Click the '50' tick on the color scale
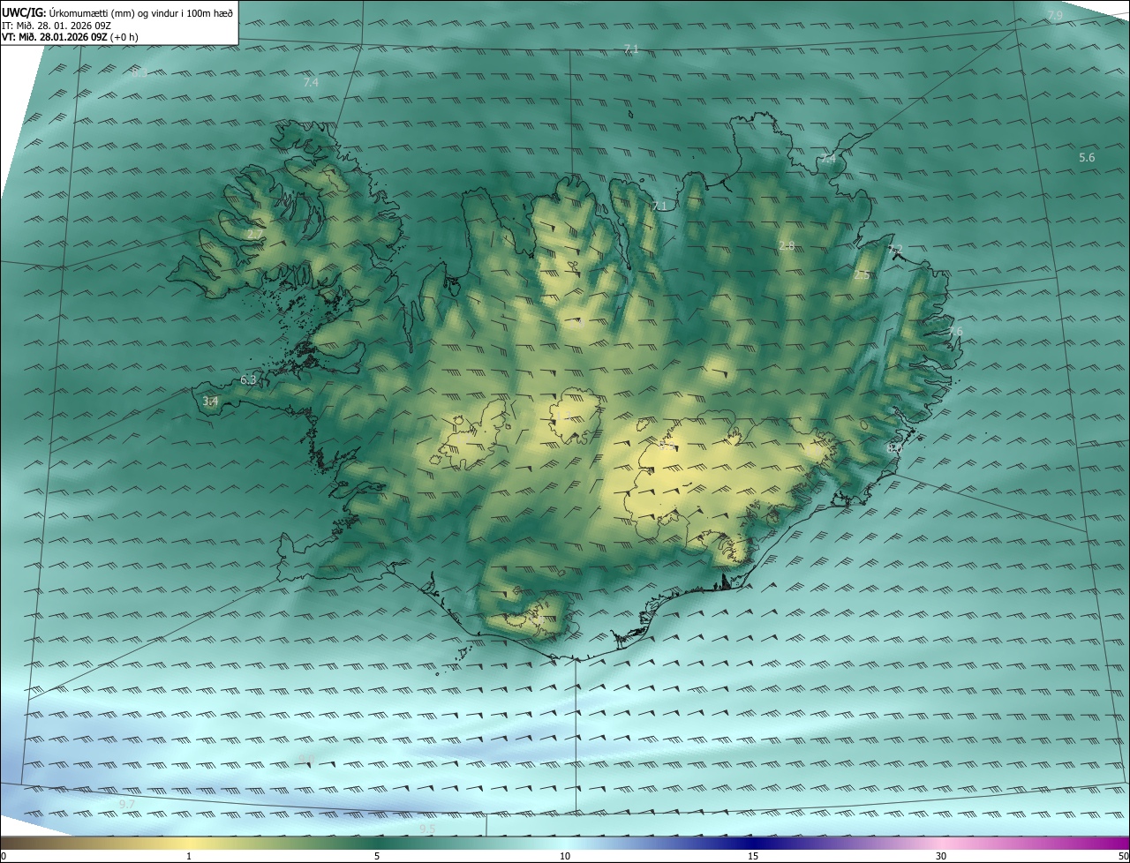The image size is (1130, 863). point(1123,856)
